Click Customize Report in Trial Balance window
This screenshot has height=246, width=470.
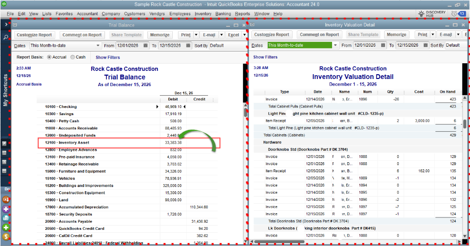[34, 35]
